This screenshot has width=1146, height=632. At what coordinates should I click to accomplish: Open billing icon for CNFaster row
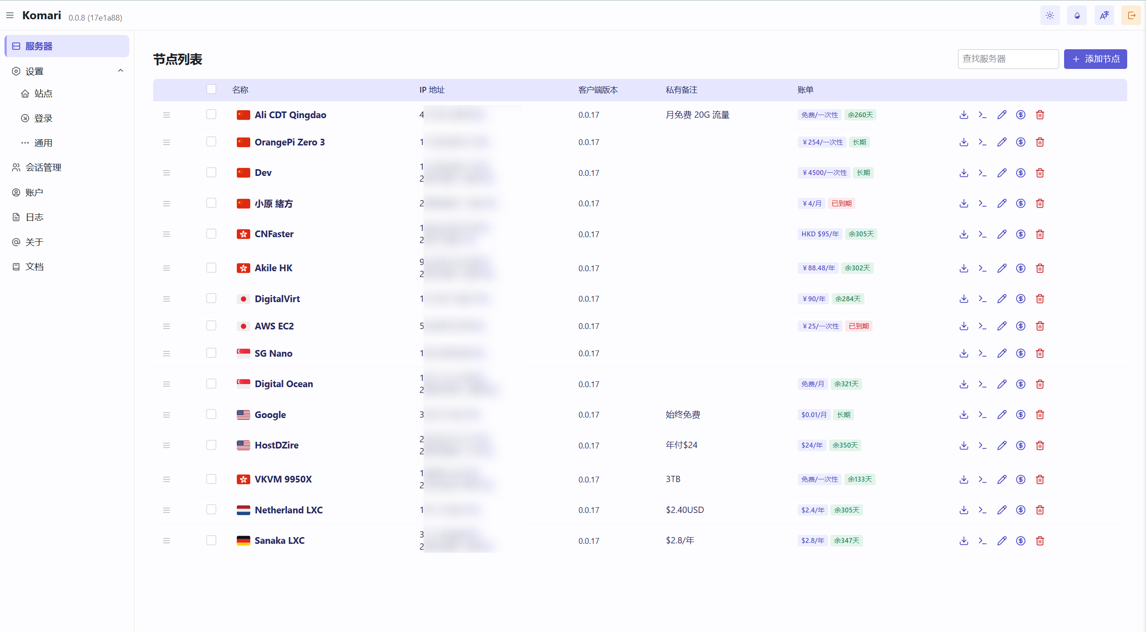(x=1021, y=234)
